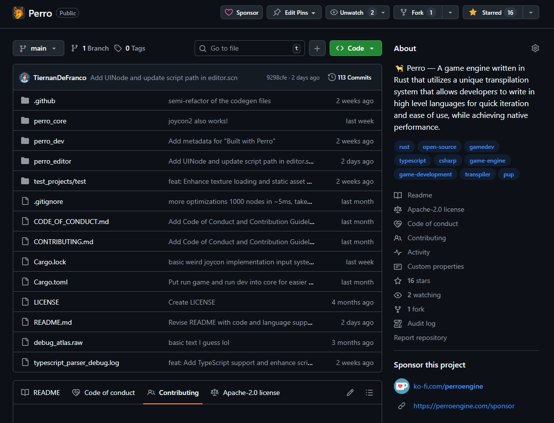The height and width of the screenshot is (423, 554).
Task: Open the green Code dropdown
Action: (x=356, y=48)
